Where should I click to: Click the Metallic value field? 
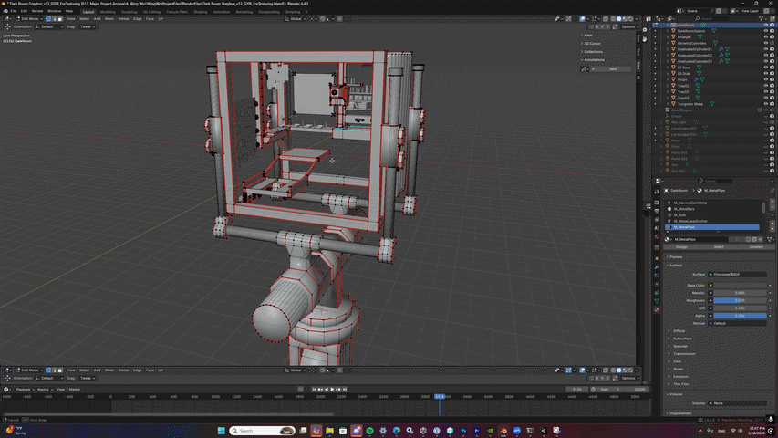[x=740, y=293]
